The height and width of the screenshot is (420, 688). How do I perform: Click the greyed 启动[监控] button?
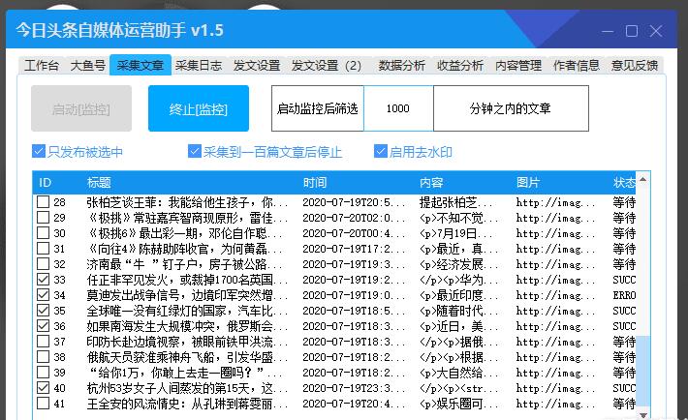pyautogui.click(x=81, y=108)
